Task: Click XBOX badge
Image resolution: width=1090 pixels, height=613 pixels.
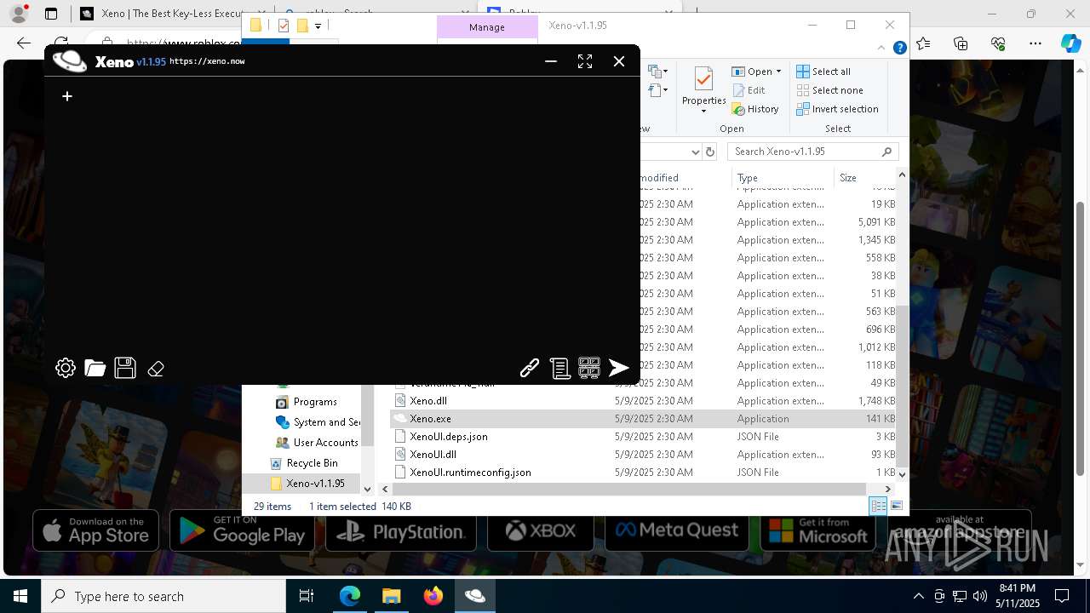Action: tap(540, 531)
